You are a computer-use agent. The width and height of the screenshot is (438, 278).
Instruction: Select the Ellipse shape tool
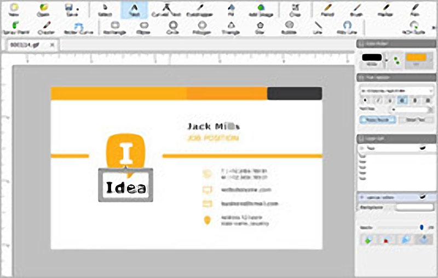click(143, 28)
